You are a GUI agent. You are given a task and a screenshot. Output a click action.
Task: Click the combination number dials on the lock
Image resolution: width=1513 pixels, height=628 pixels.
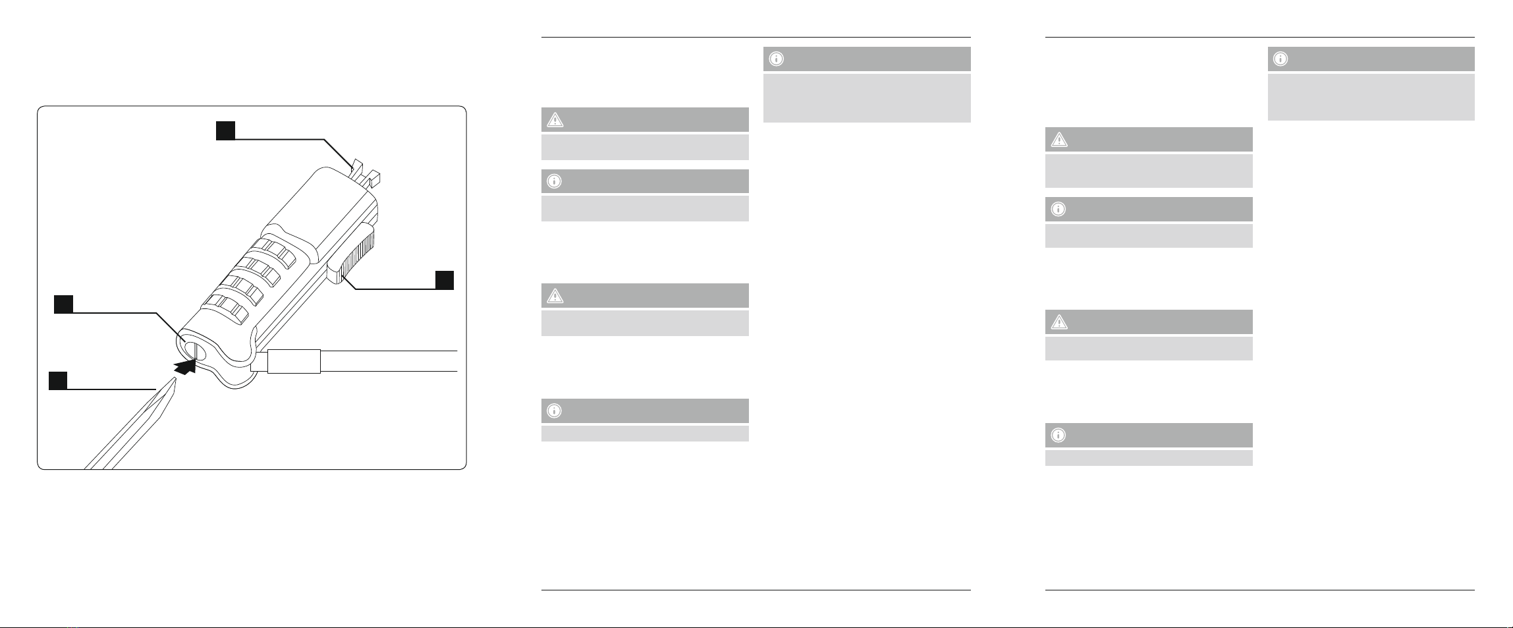pyautogui.click(x=247, y=281)
